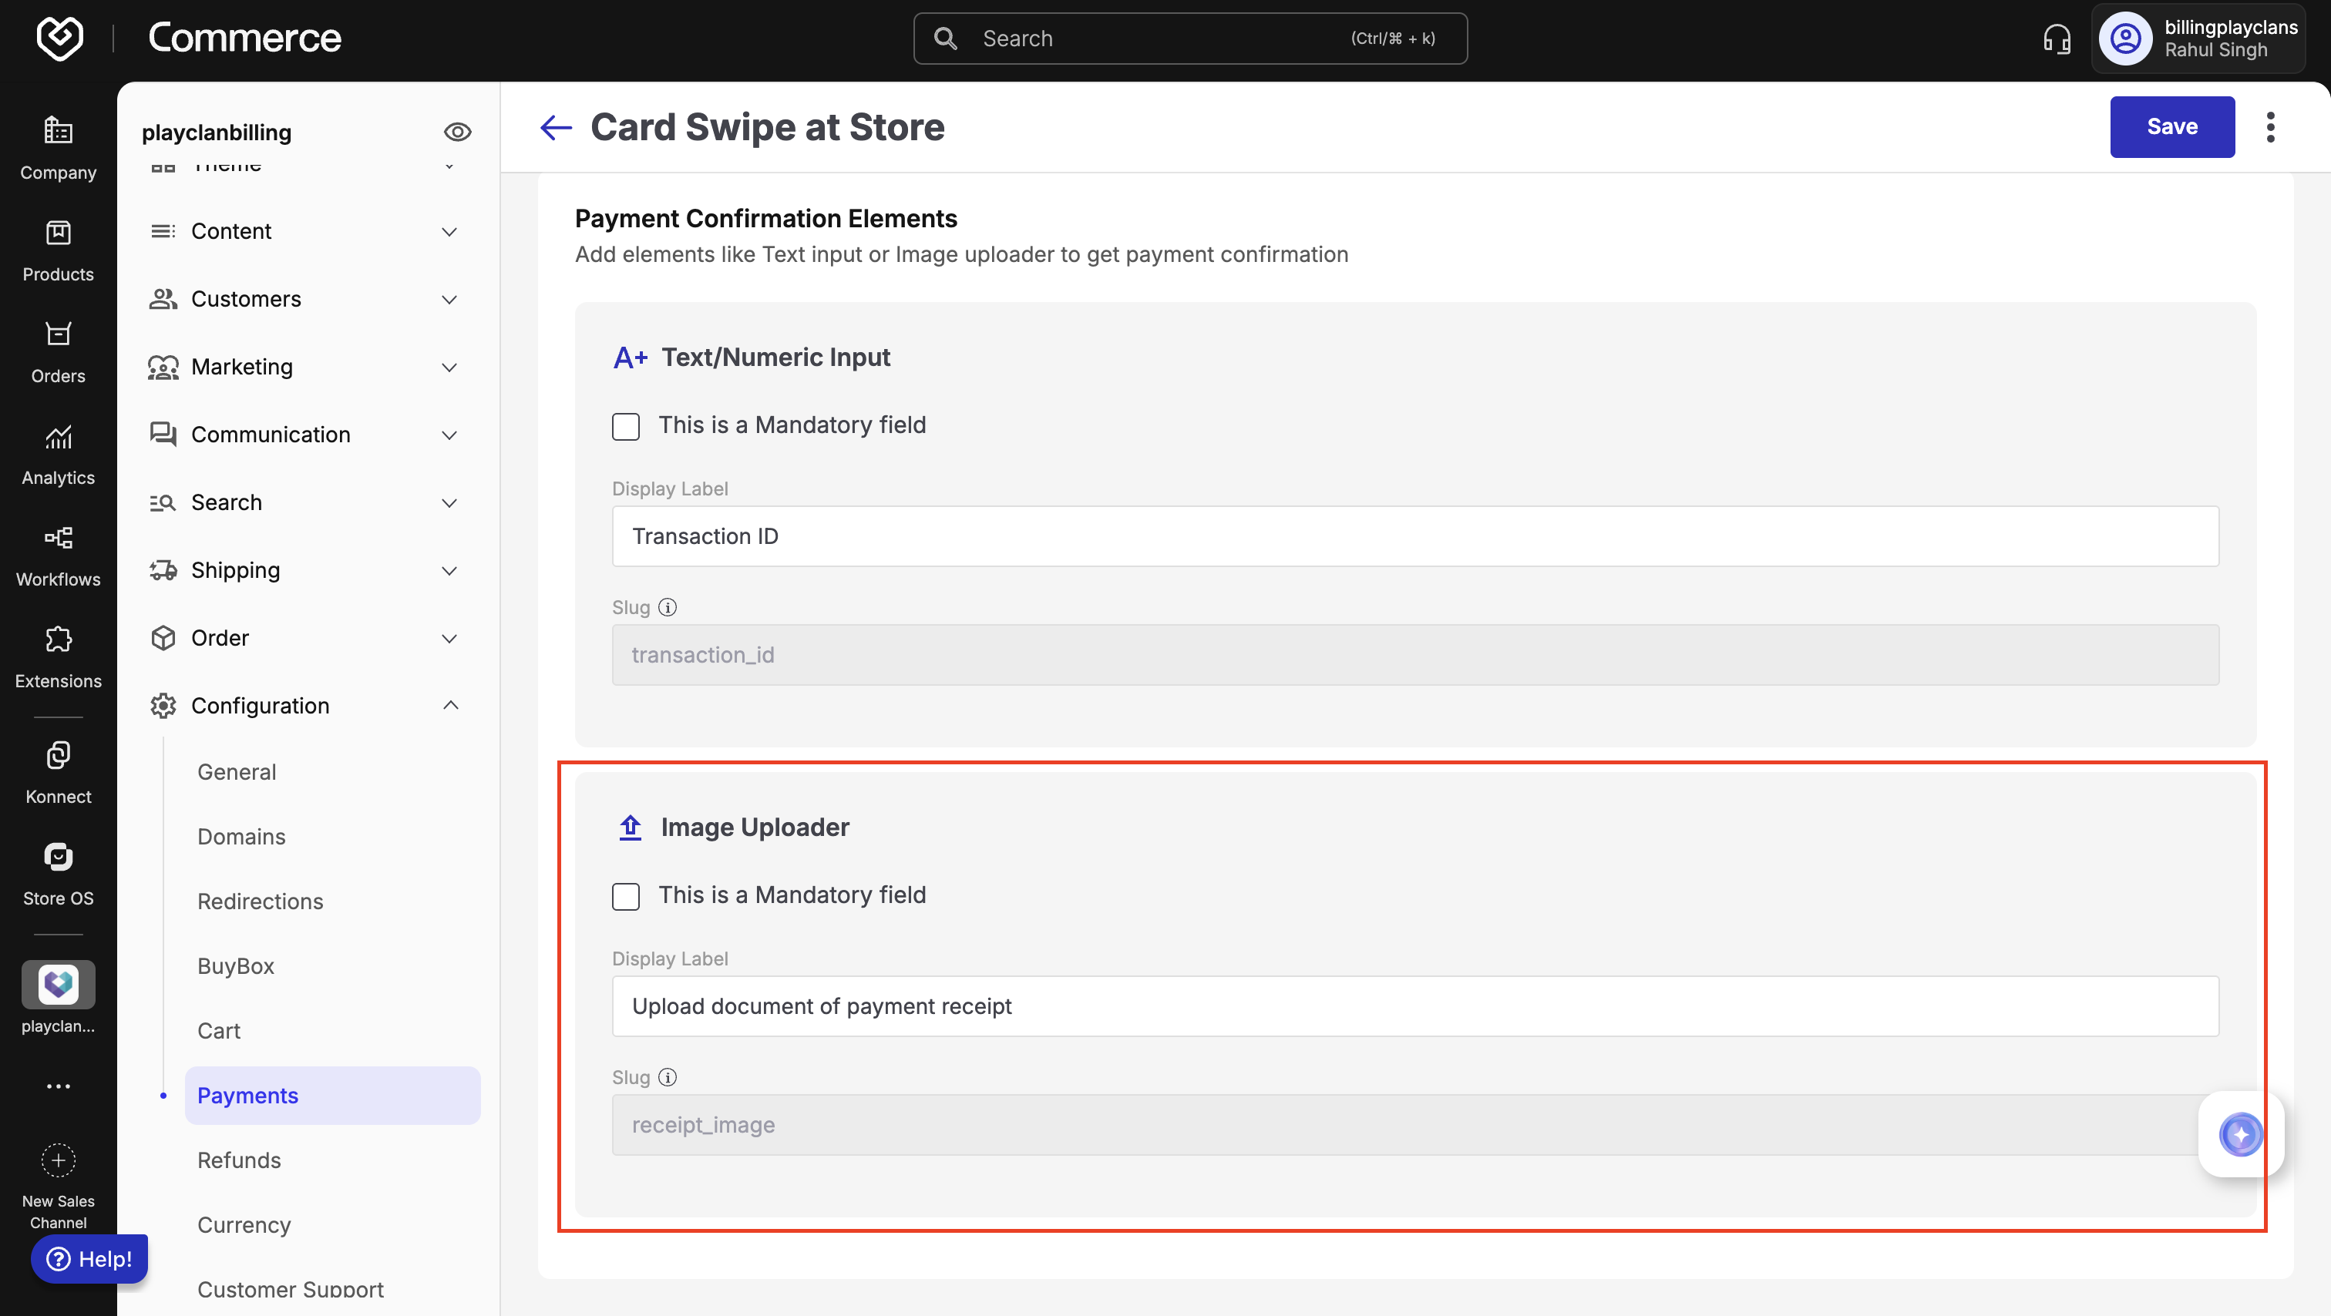Expand the Marketing menu chevron
Image resolution: width=2331 pixels, height=1316 pixels.
click(449, 366)
